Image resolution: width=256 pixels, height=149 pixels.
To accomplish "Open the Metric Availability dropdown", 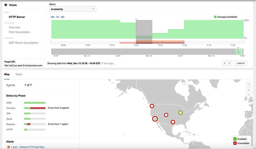I will pyautogui.click(x=73, y=9).
